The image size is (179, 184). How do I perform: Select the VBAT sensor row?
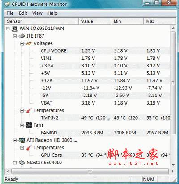pos(105,103)
